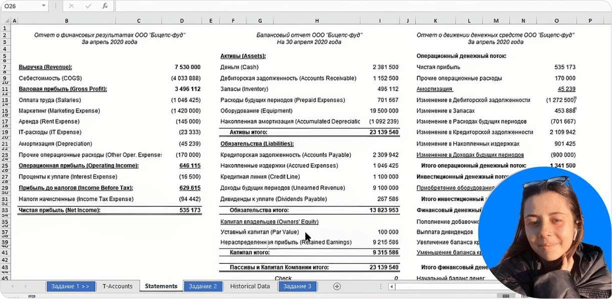Open Insert Function with the fx icon
This screenshot has height=299, width=612.
[105, 6]
